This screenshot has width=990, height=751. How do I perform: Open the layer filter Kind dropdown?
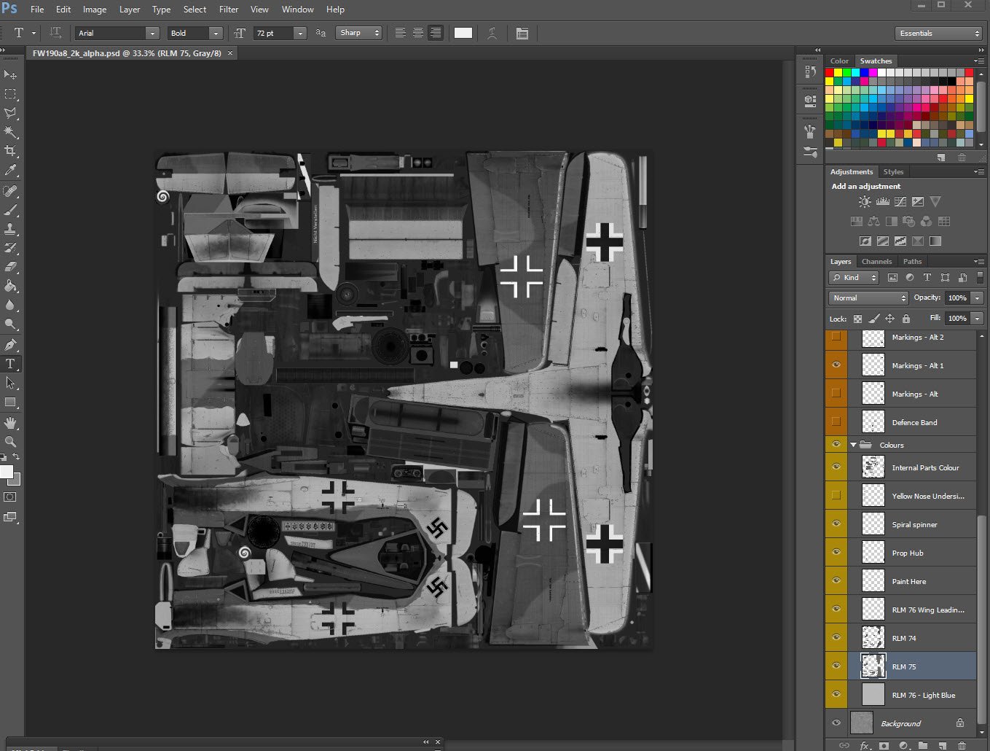tap(854, 277)
